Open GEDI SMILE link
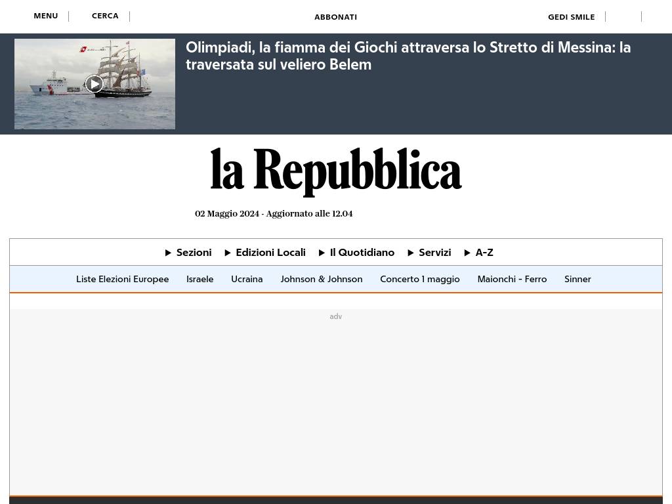Image resolution: width=672 pixels, height=504 pixels. 571,17
